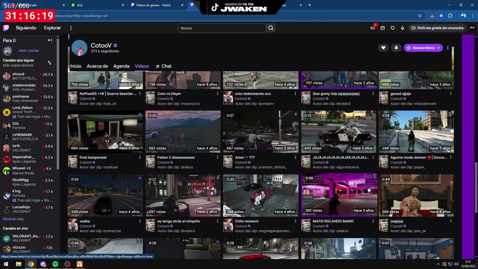
Task: Open the Prime loot crown icon
Action: [x=373, y=28]
